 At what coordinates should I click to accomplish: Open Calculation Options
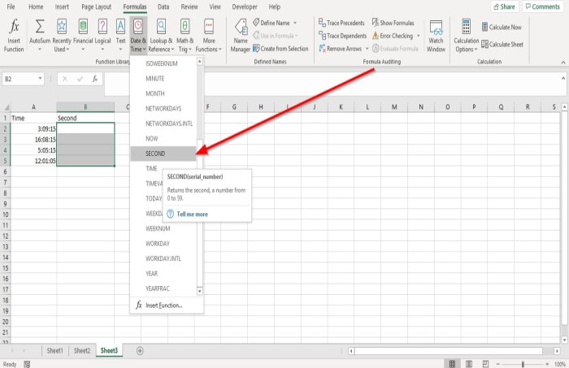point(467,36)
